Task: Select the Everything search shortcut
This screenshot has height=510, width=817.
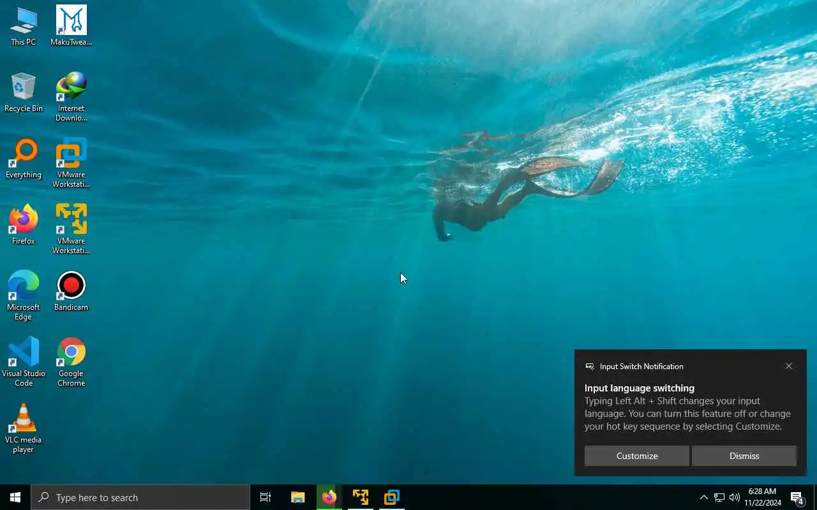Action: click(23, 159)
